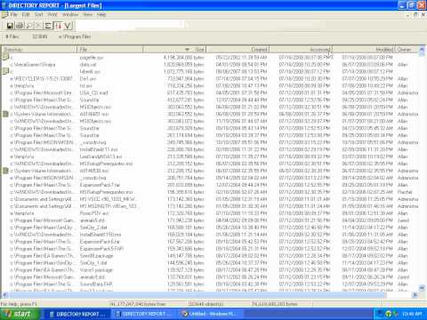Image resolution: width=427 pixels, height=320 pixels.
Task: Open the Print menu
Action: point(52,14)
